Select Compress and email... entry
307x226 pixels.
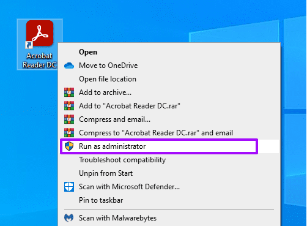click(169, 119)
